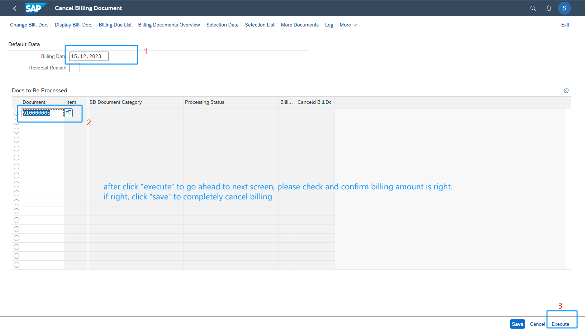
Task: Open the user profile avatar S
Action: tap(564, 8)
